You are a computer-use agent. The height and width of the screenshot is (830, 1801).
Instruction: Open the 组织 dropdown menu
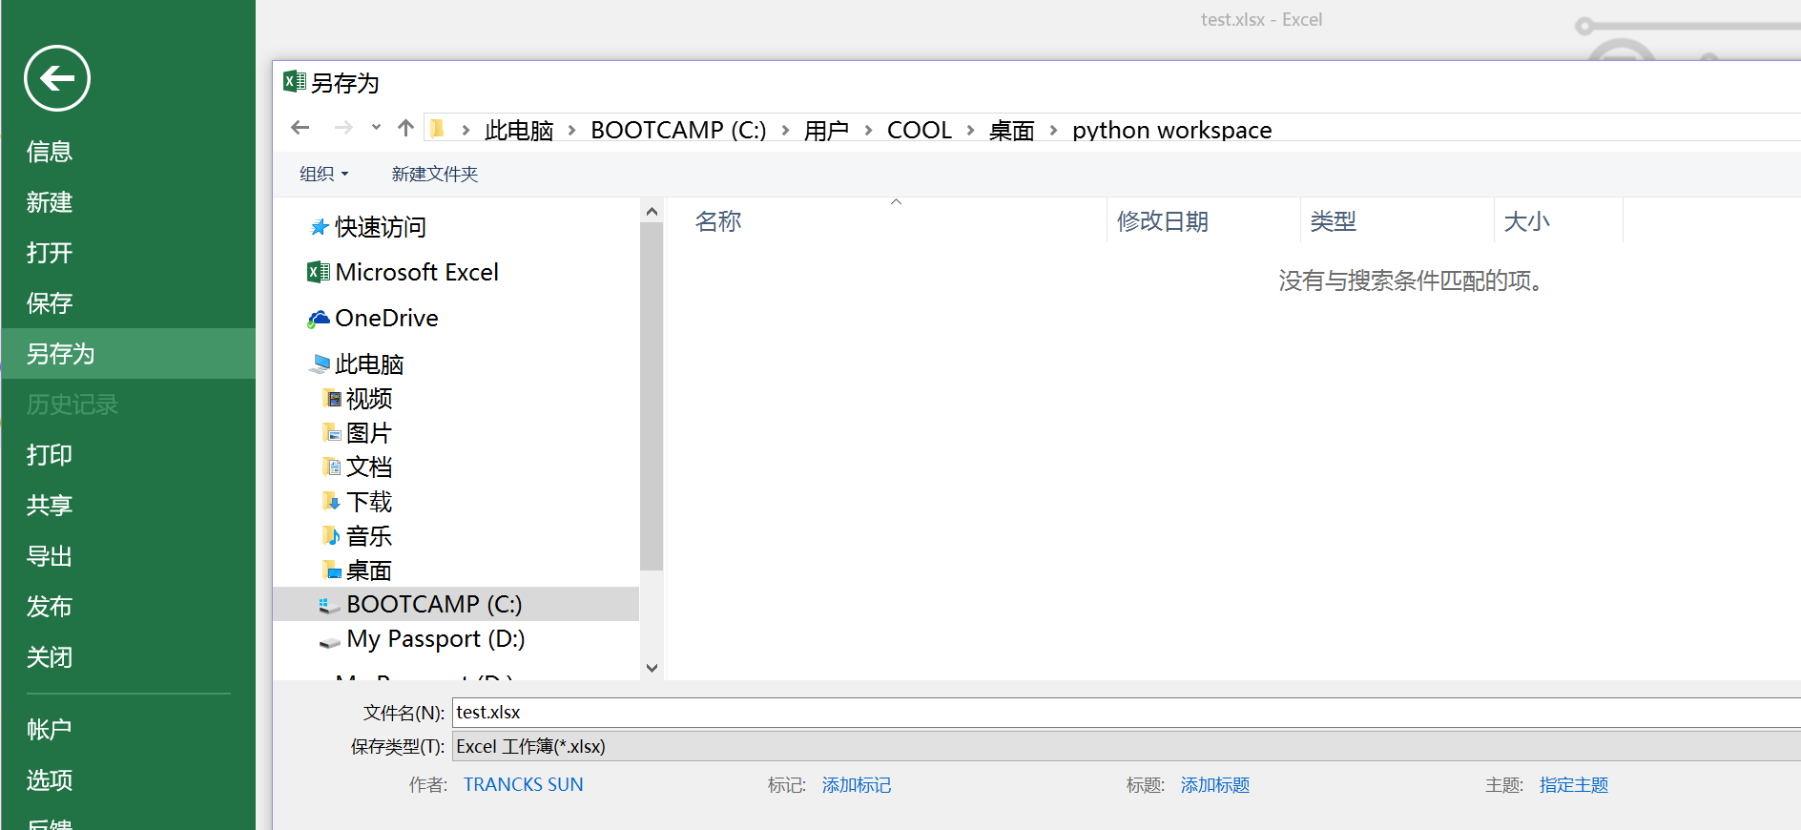(324, 174)
